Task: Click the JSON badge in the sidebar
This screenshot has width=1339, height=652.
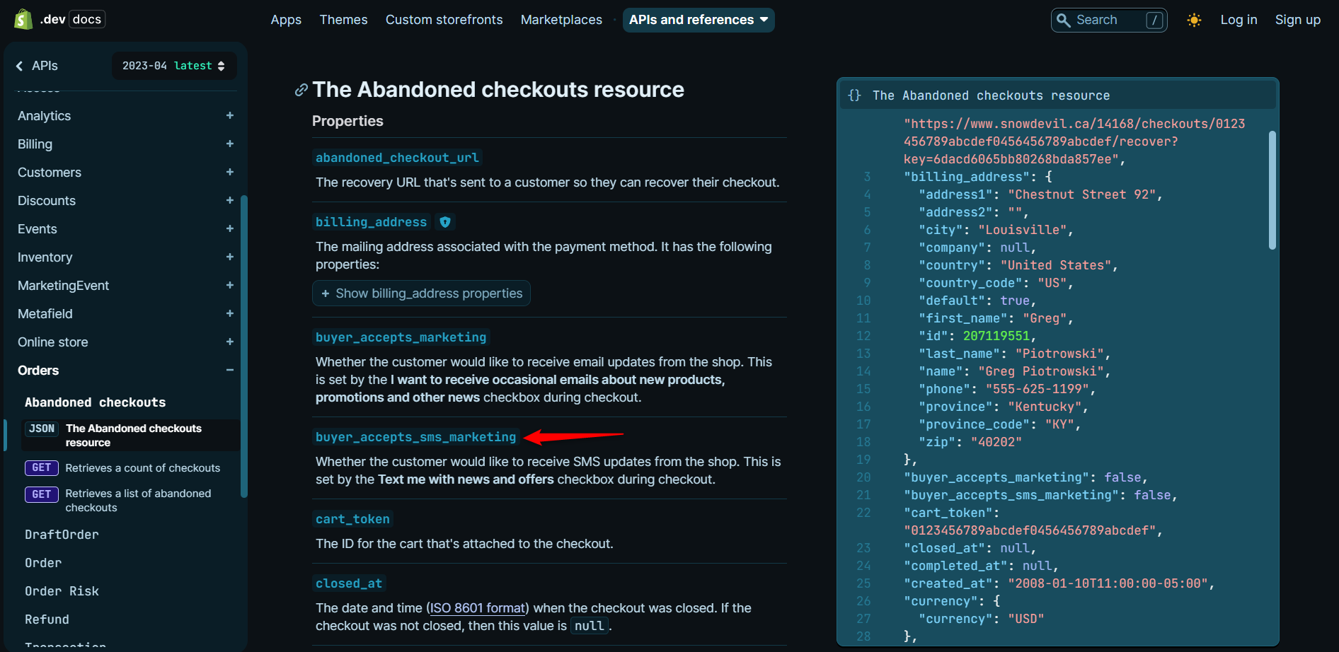Action: click(42, 429)
